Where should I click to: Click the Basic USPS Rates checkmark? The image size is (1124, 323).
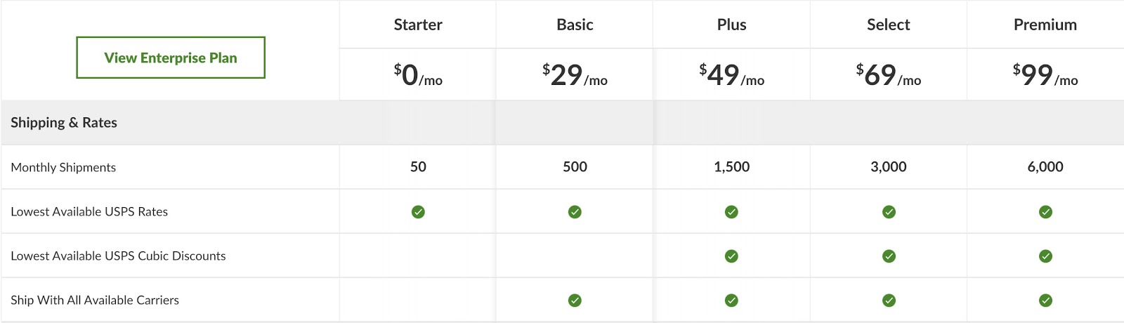click(575, 212)
